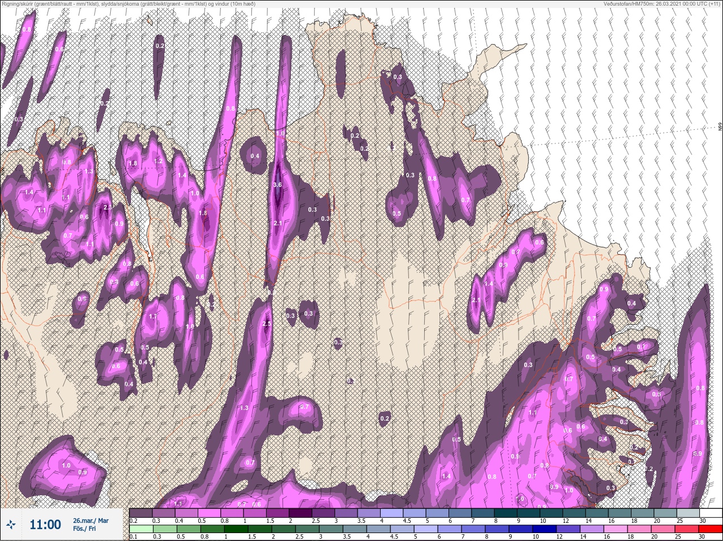
Task: Click the compass star icon beside 11:00
Action: pos(11,525)
